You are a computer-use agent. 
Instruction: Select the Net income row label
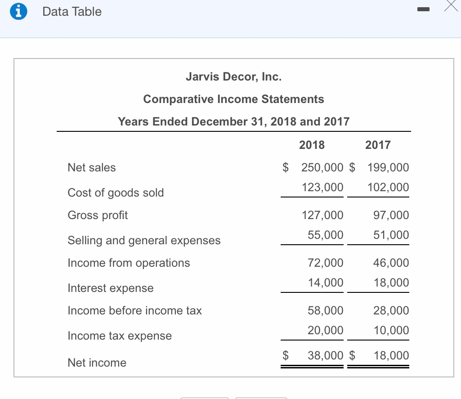97,363
